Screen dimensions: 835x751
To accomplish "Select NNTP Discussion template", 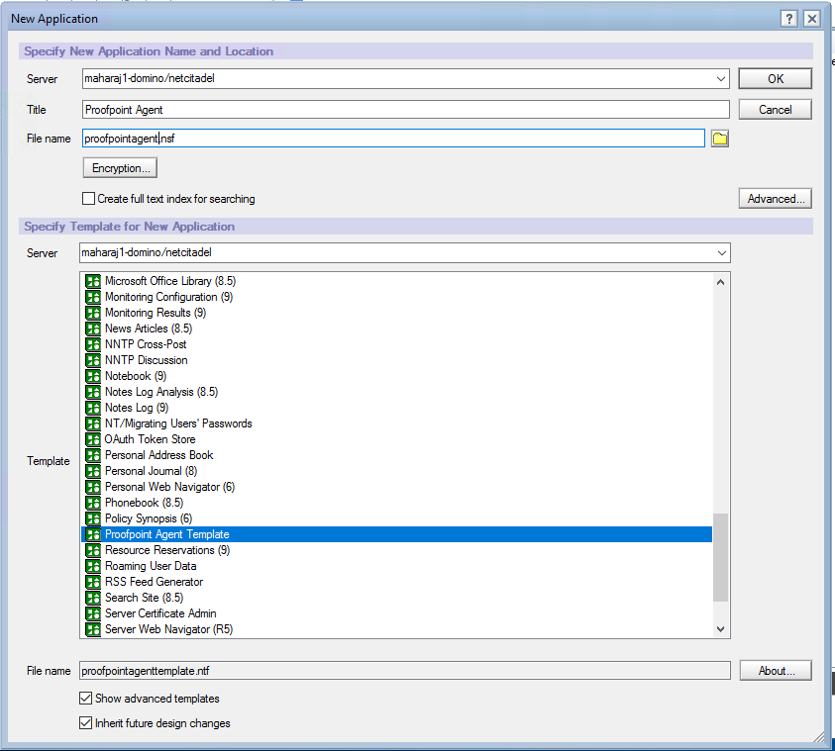I will pyautogui.click(x=396, y=360).
